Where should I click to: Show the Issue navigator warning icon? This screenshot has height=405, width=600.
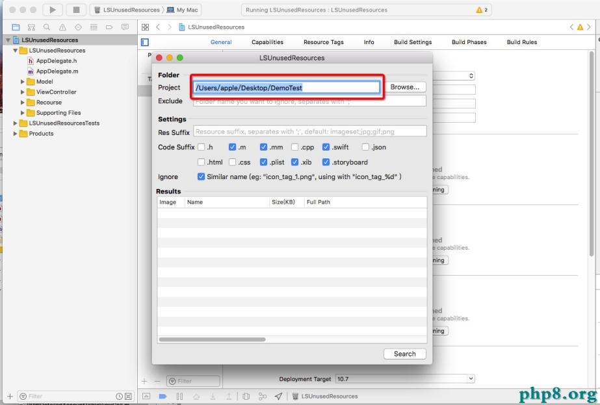point(63,27)
